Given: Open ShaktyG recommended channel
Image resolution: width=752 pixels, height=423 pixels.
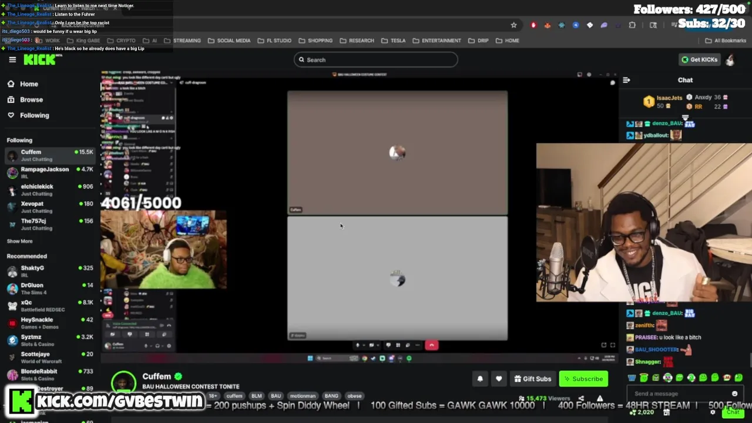Looking at the screenshot, I should 50,271.
